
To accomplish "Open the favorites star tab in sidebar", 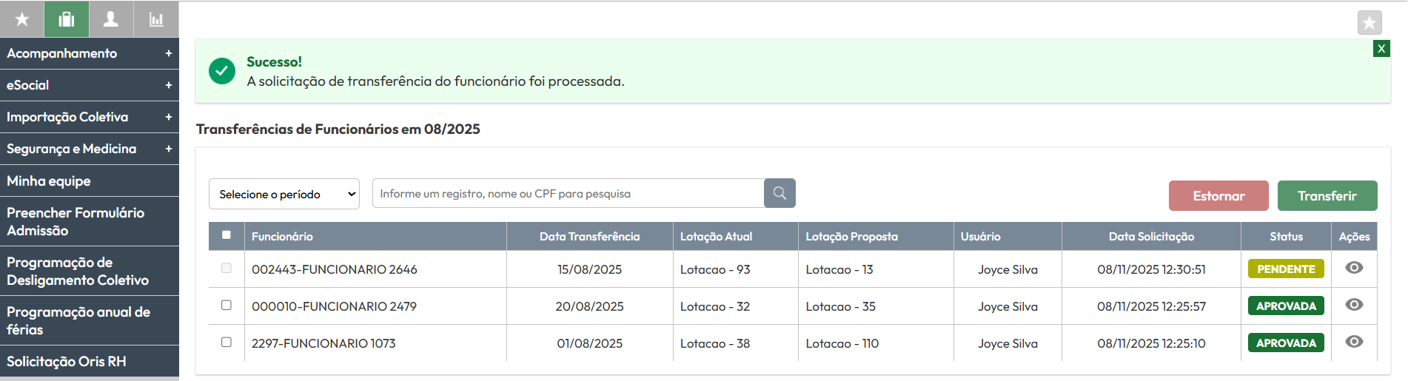I will (x=22, y=19).
